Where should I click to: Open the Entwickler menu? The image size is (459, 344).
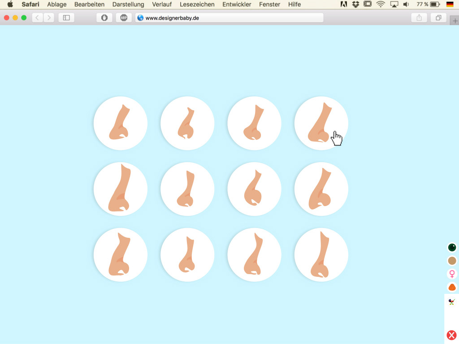(x=237, y=4)
